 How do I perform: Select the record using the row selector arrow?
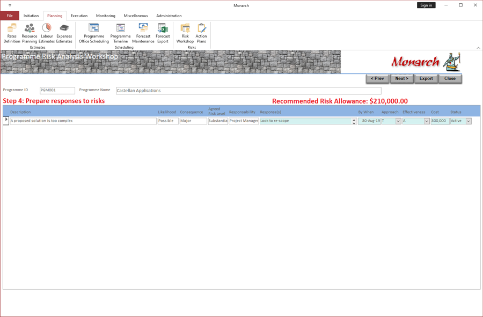[x=6, y=121]
